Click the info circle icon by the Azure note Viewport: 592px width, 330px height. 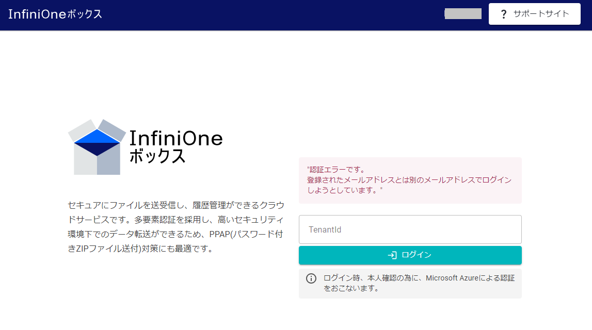pos(311,278)
